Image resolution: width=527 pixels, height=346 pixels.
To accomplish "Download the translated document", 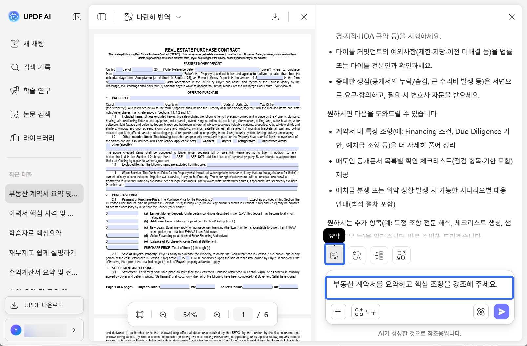I will tap(275, 17).
